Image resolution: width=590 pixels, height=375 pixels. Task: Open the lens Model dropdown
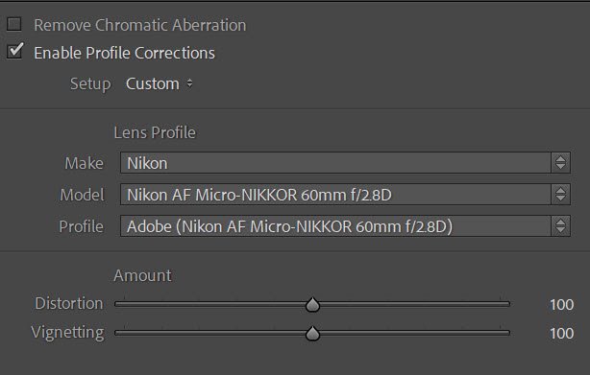click(x=345, y=194)
